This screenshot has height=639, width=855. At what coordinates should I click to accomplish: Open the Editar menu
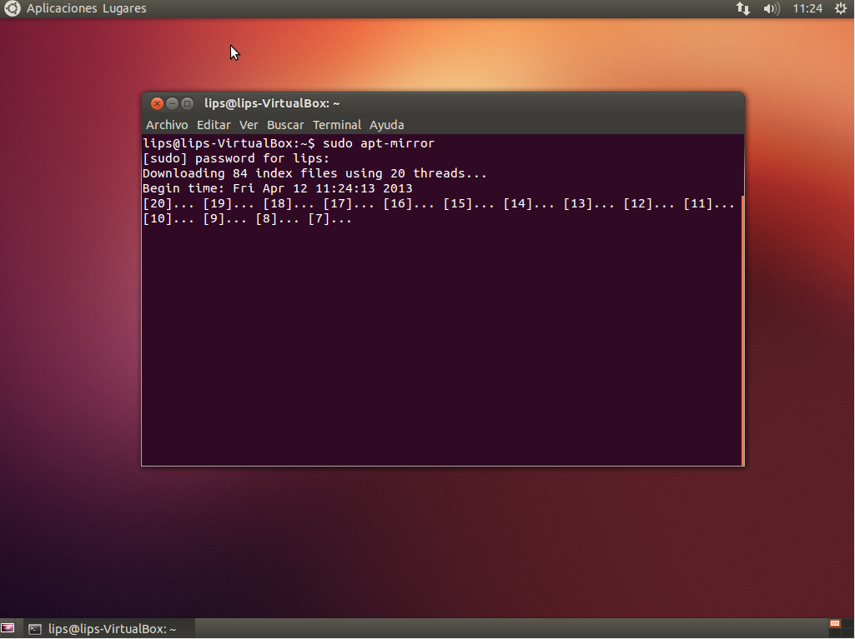pyautogui.click(x=214, y=125)
